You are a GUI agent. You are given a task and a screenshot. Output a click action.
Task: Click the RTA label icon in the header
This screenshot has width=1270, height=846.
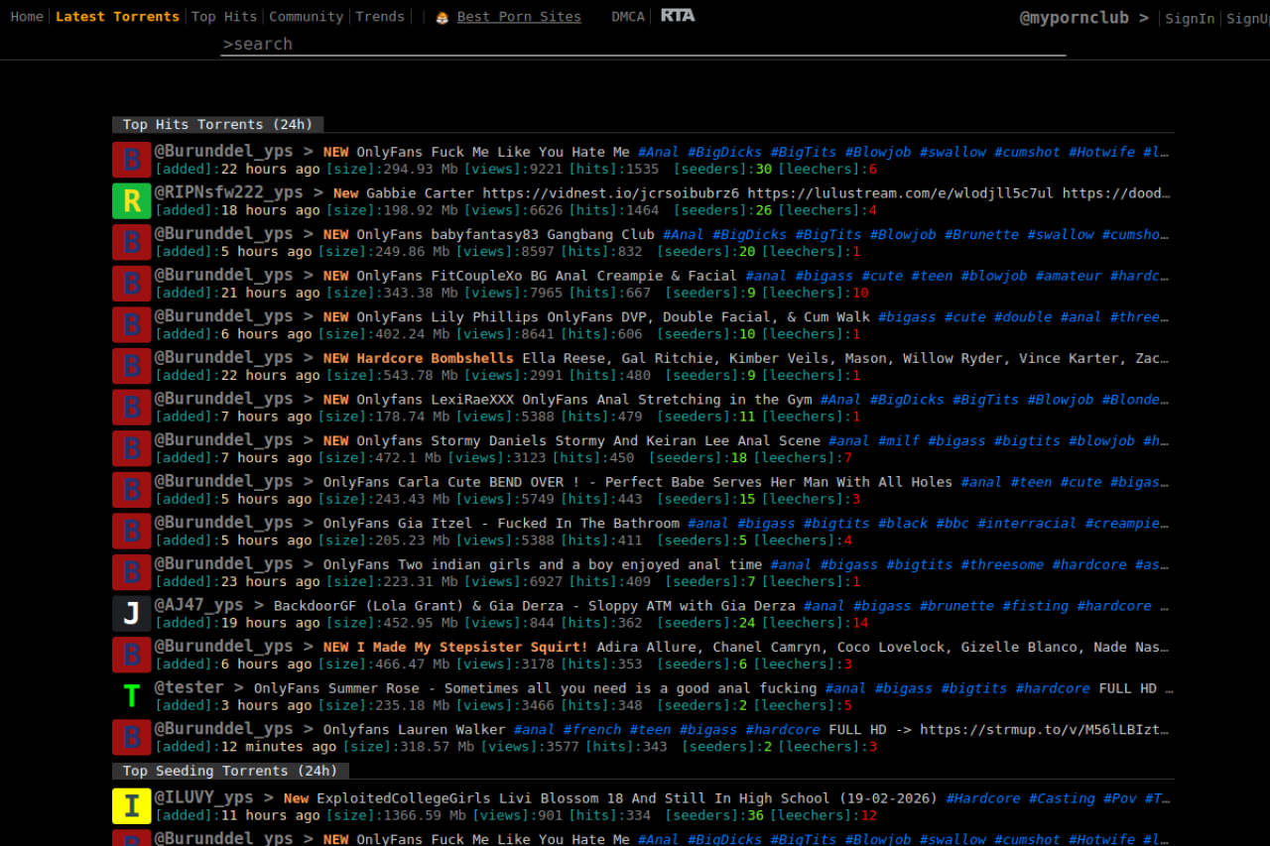tap(678, 15)
